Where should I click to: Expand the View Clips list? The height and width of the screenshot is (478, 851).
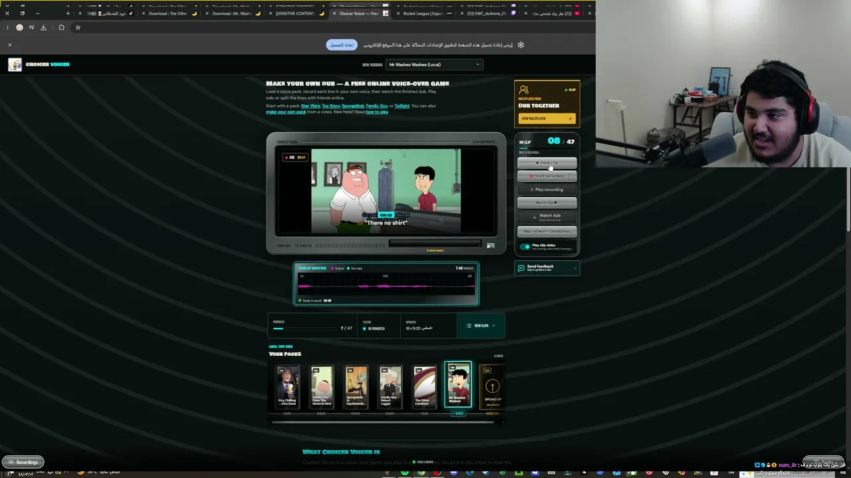pos(481,325)
